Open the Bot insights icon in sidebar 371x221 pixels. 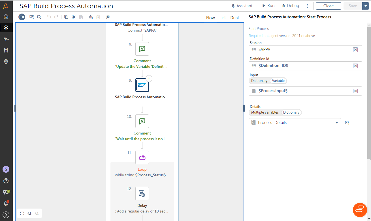6,39
